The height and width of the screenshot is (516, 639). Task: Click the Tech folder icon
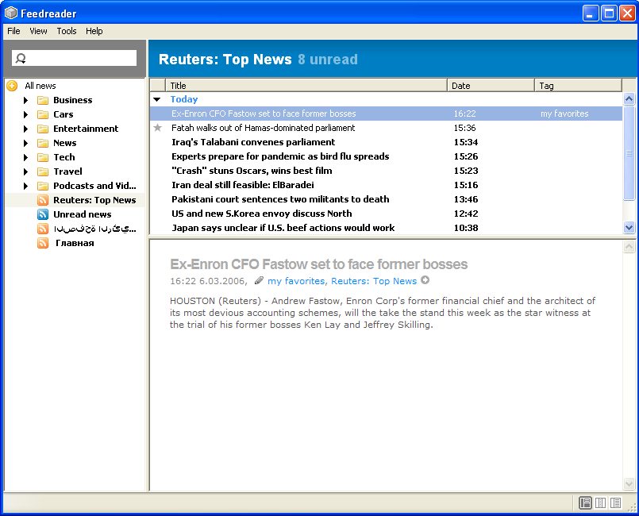click(x=42, y=157)
